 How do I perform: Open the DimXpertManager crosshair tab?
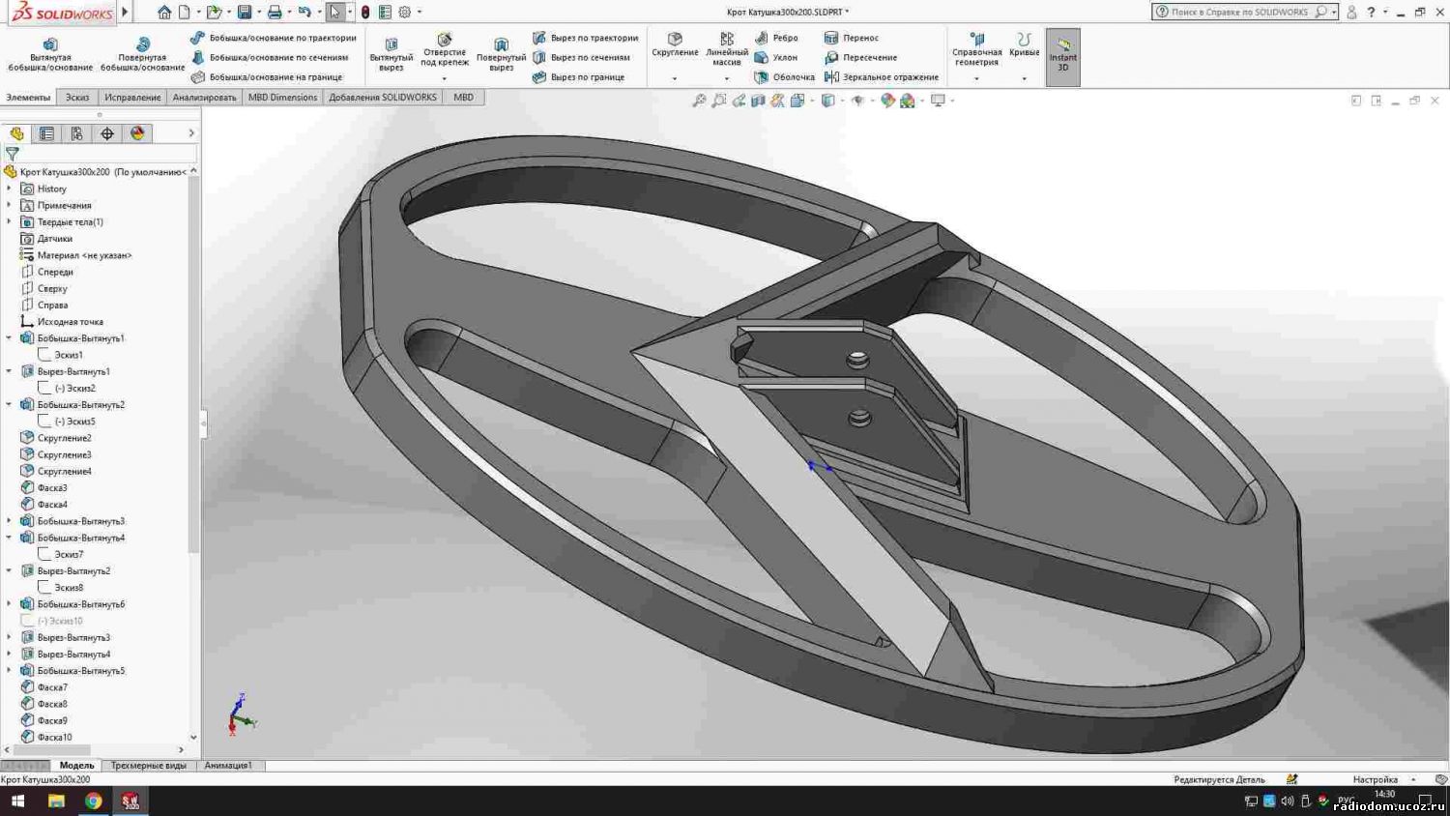point(107,133)
